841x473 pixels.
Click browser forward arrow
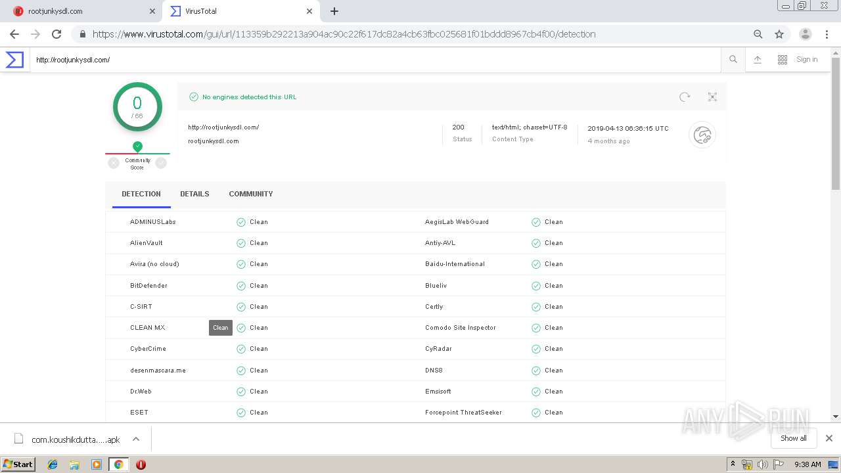coord(35,34)
